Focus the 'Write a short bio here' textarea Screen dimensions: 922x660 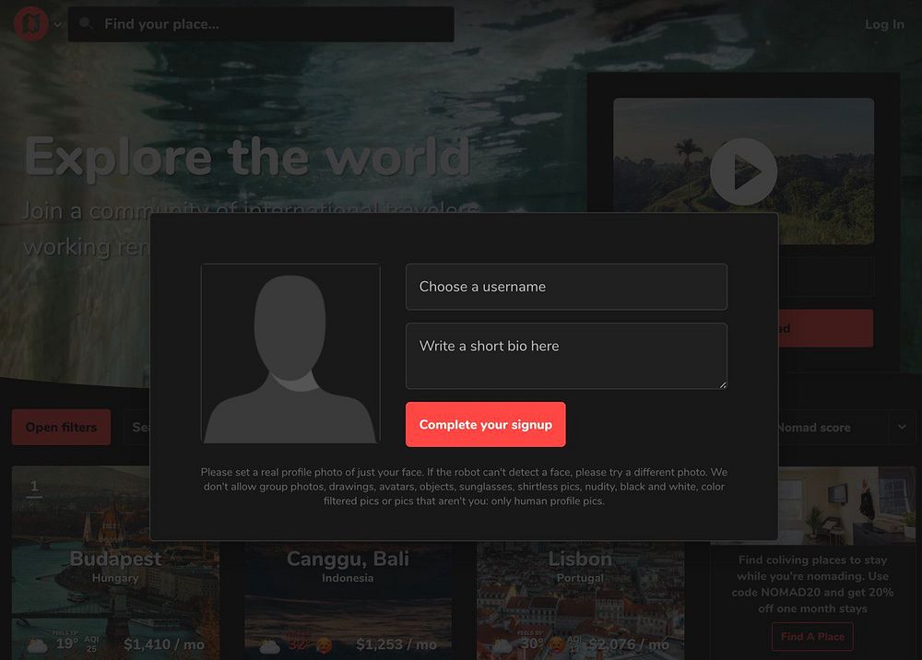coord(566,356)
